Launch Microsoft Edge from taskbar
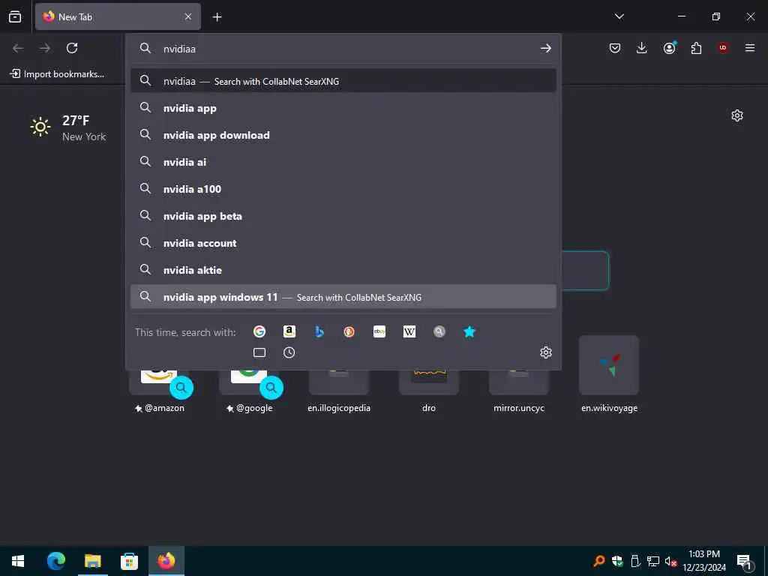This screenshot has height=576, width=768. click(x=55, y=561)
